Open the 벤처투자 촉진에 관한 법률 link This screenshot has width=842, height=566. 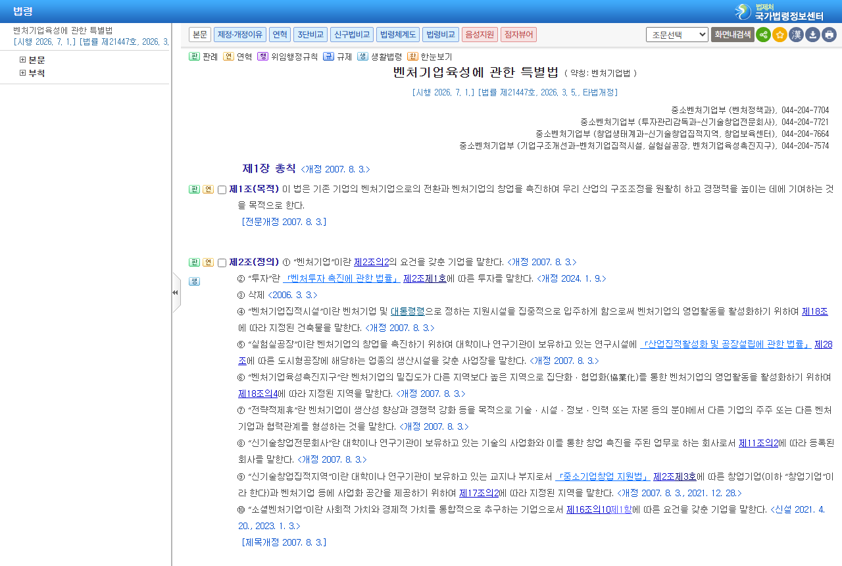tap(342, 278)
